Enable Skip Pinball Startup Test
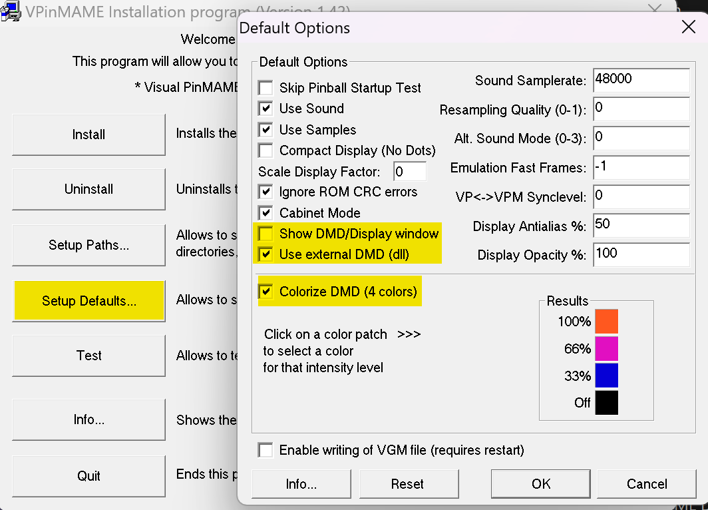 click(x=265, y=87)
